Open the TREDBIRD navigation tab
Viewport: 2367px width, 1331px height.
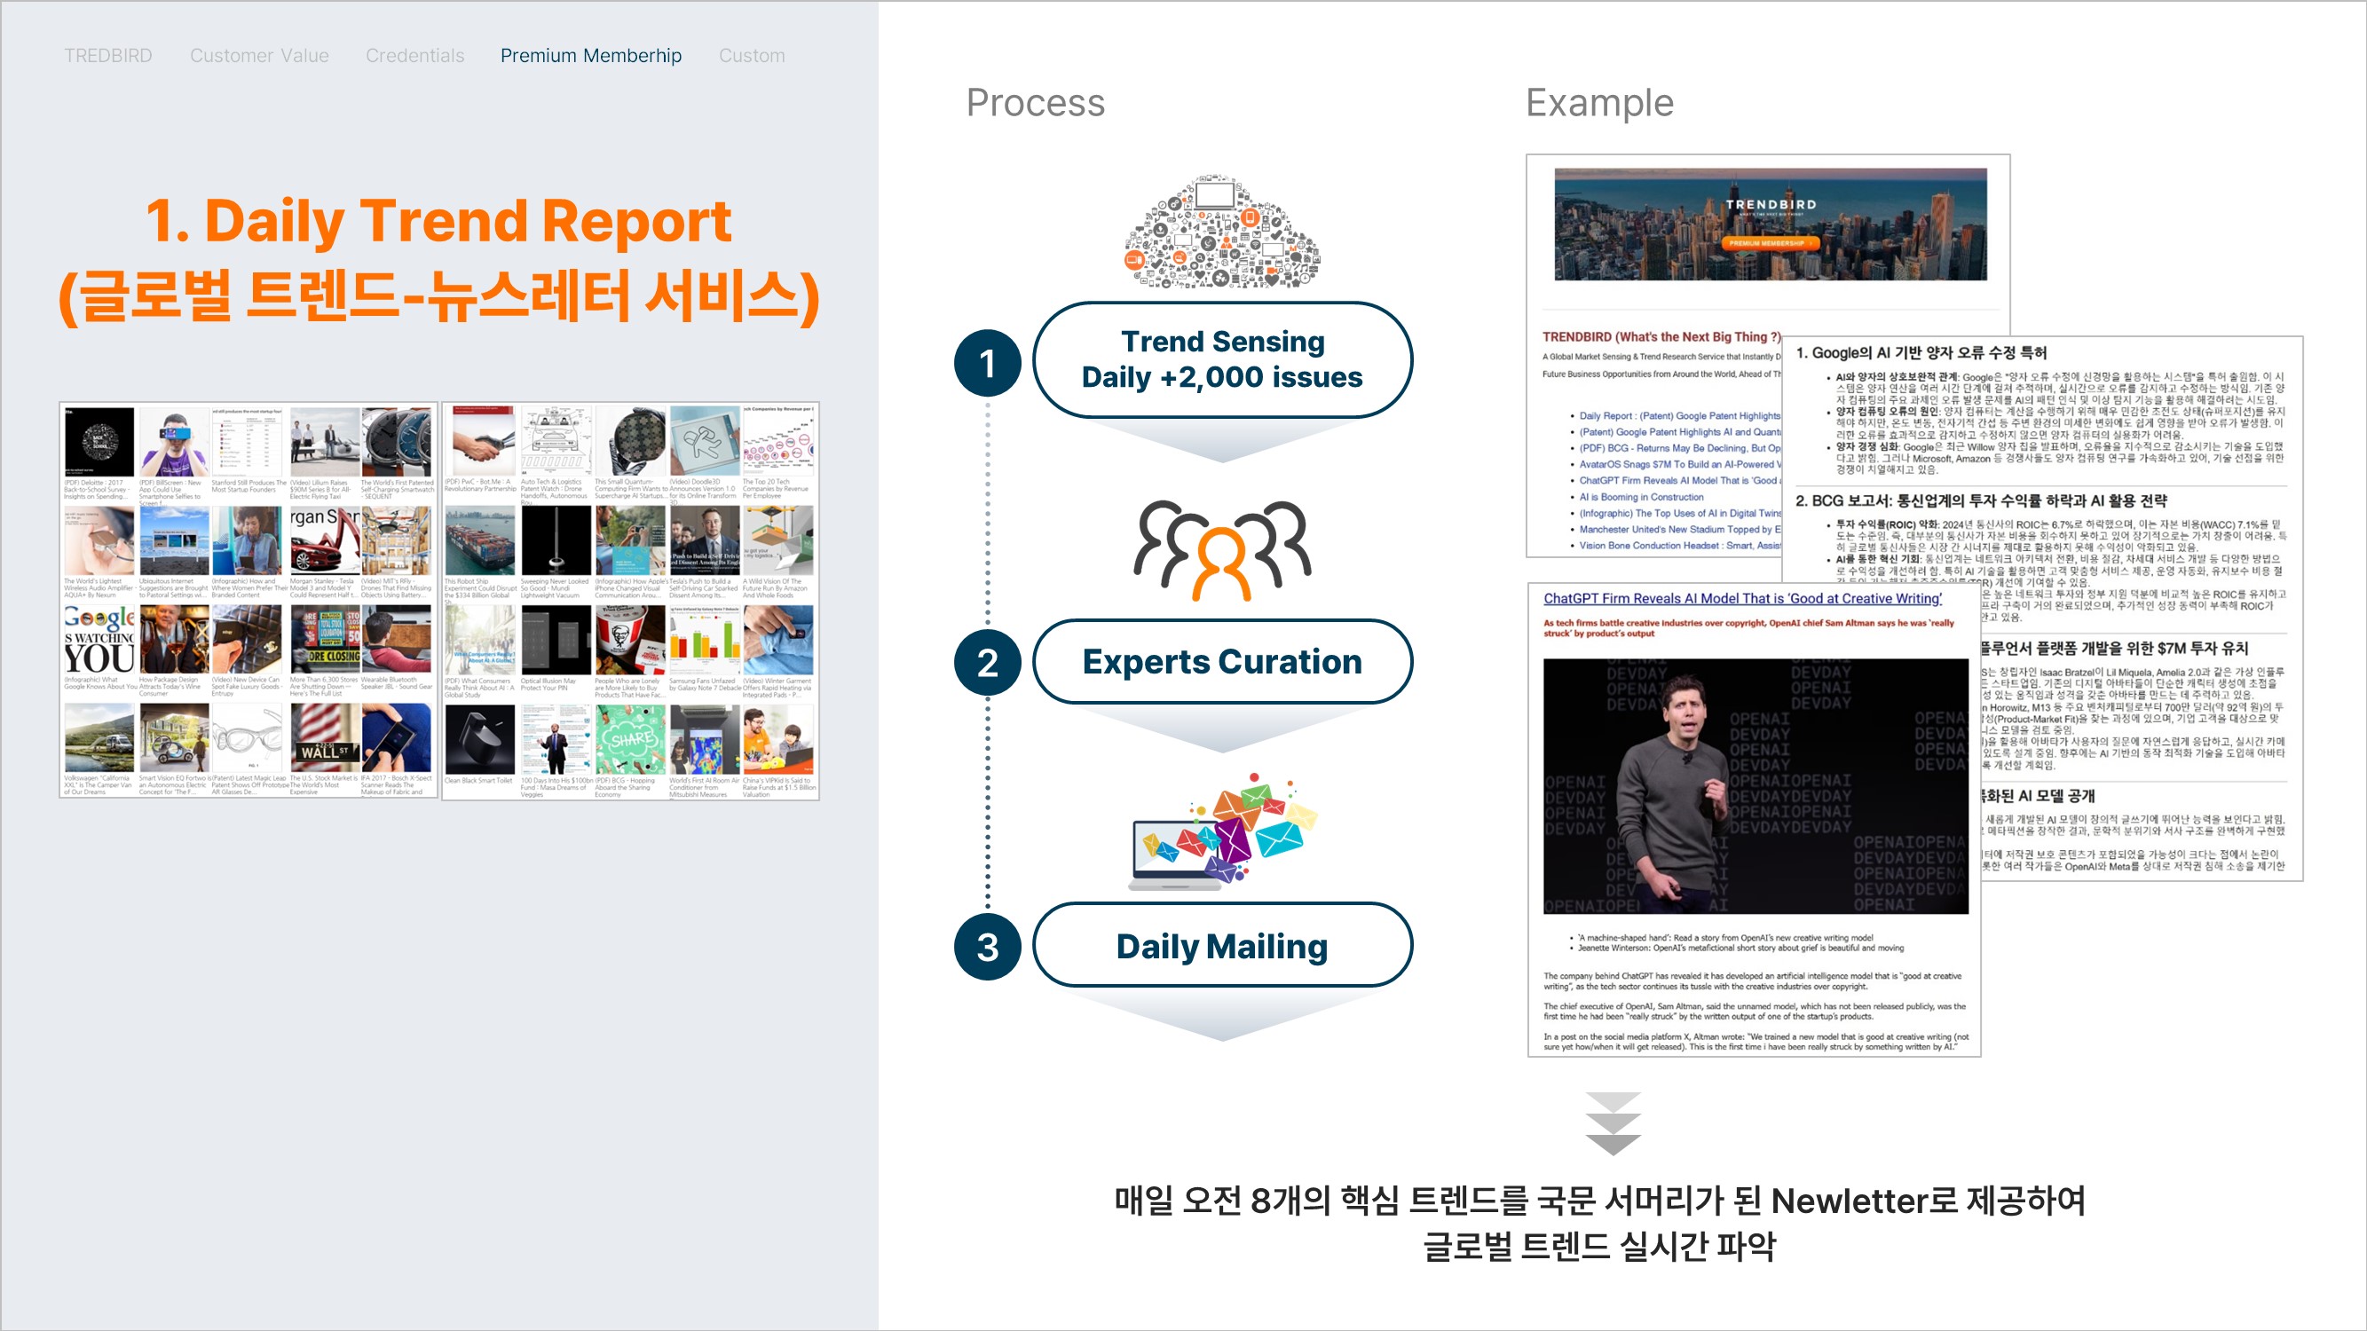[x=107, y=56]
